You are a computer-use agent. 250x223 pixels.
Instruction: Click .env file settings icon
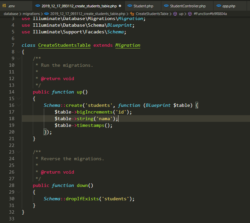[x=4, y=6]
